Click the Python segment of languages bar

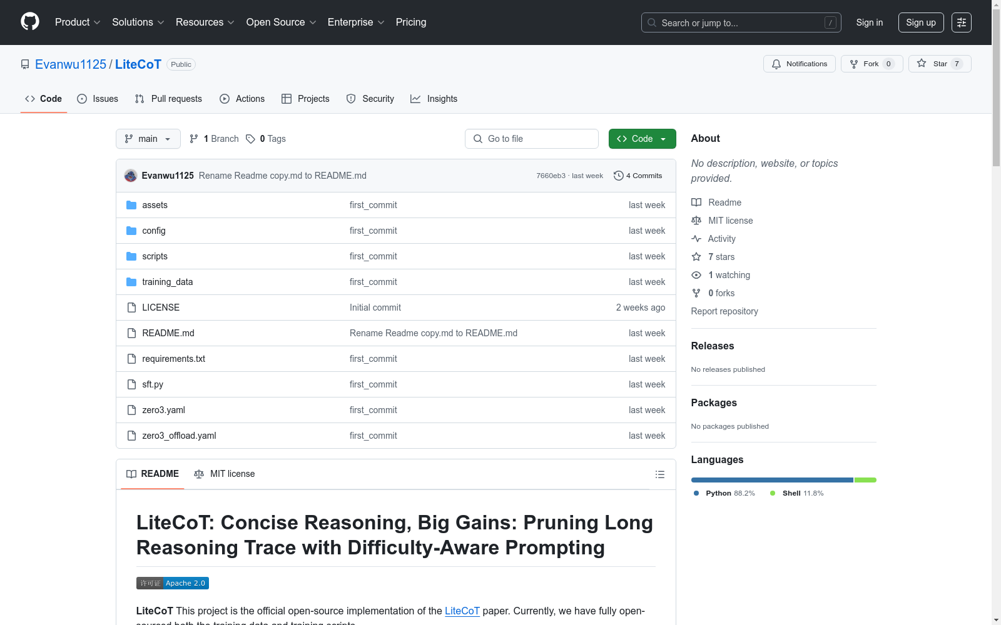pos(772,480)
